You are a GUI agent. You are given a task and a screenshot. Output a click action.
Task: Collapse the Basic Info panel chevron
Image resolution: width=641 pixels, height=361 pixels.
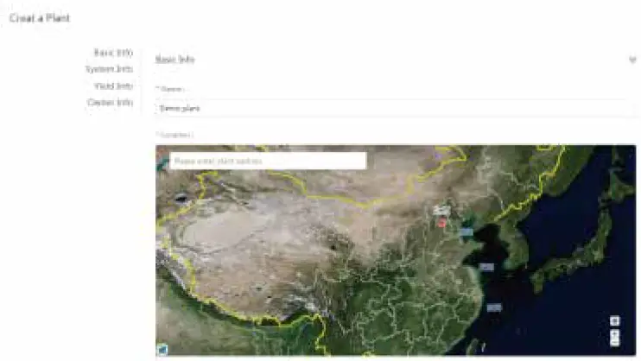point(632,60)
